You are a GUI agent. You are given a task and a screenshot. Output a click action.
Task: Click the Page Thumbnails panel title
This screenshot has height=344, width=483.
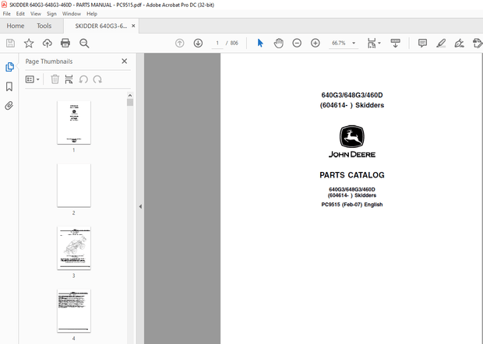coord(49,61)
